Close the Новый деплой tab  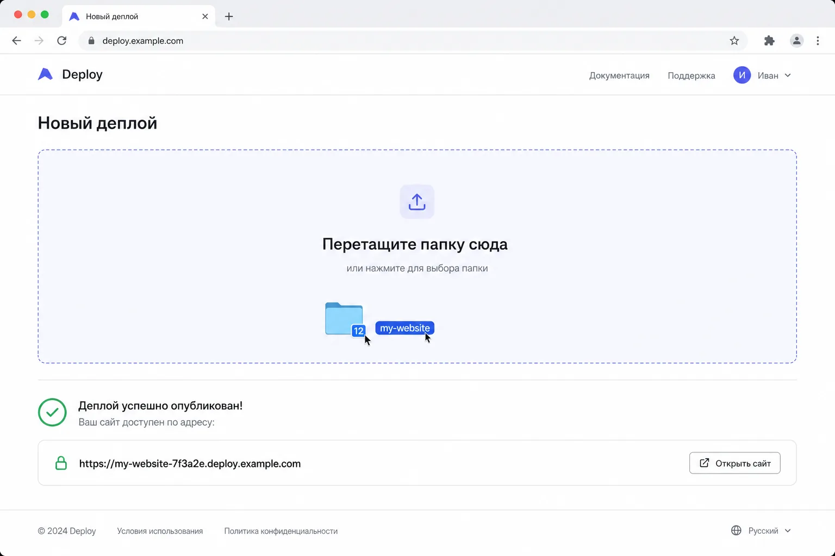click(205, 16)
